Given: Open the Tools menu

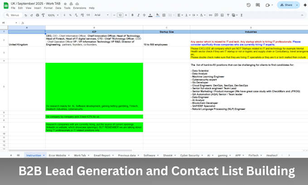Looking at the screenshot, I should coord(67,8).
